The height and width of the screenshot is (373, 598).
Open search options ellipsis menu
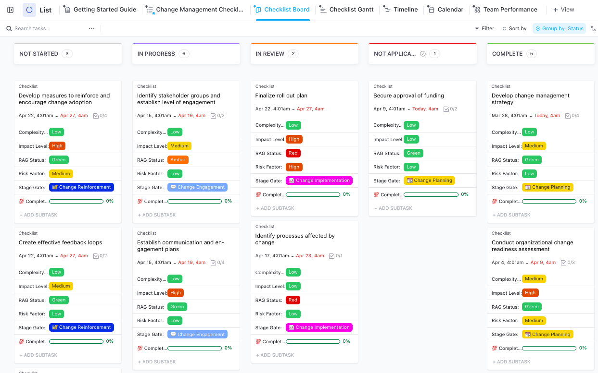click(91, 28)
